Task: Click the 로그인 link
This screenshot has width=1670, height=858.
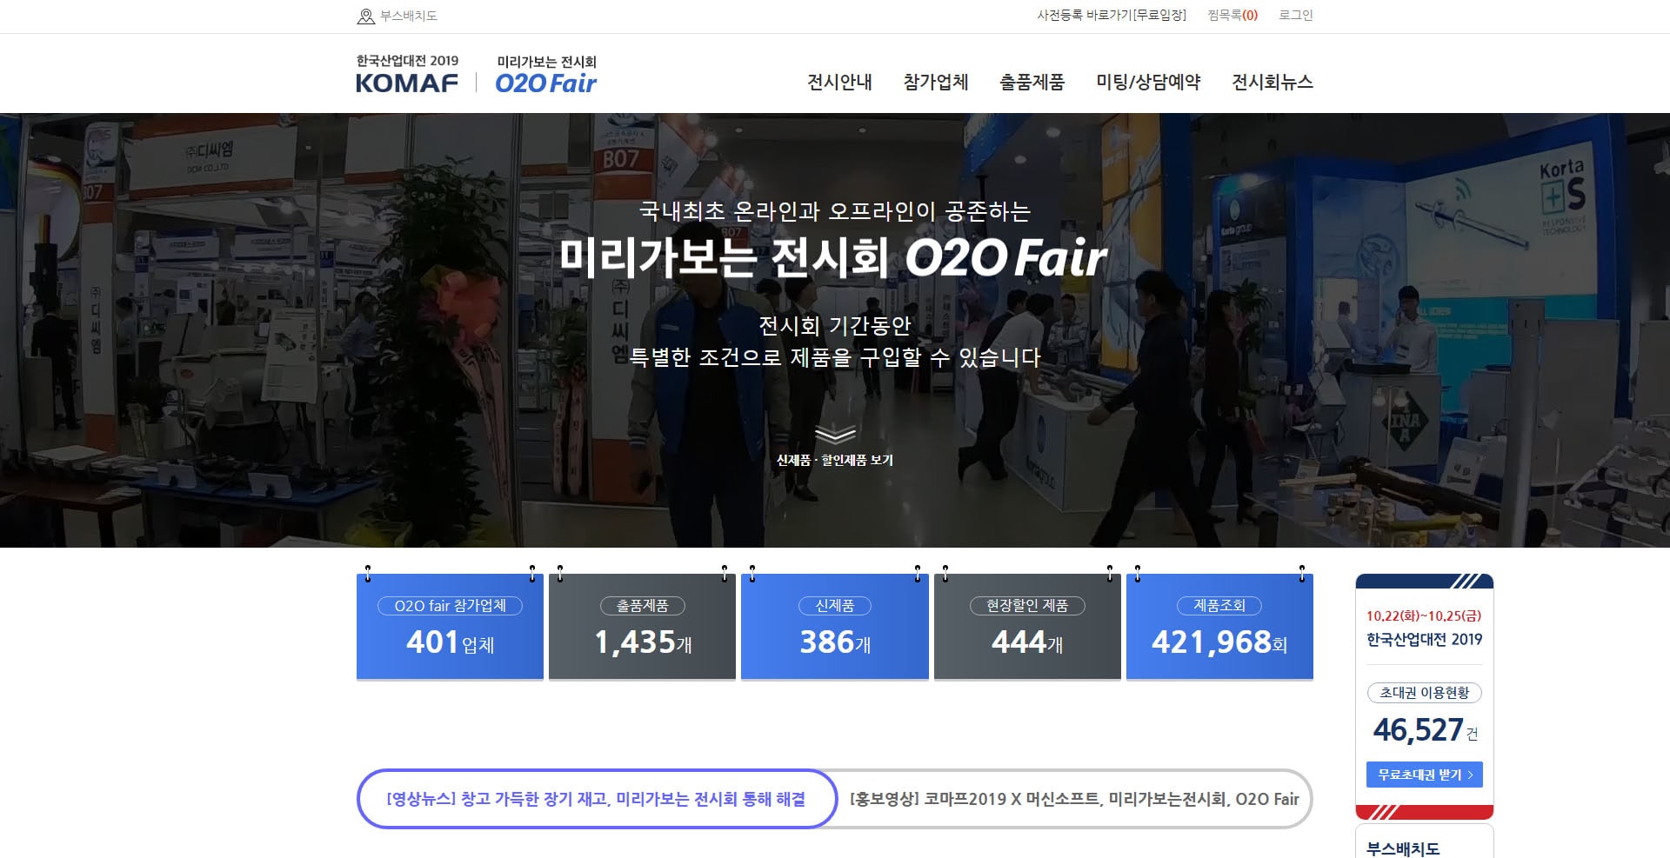Action: point(1296,16)
